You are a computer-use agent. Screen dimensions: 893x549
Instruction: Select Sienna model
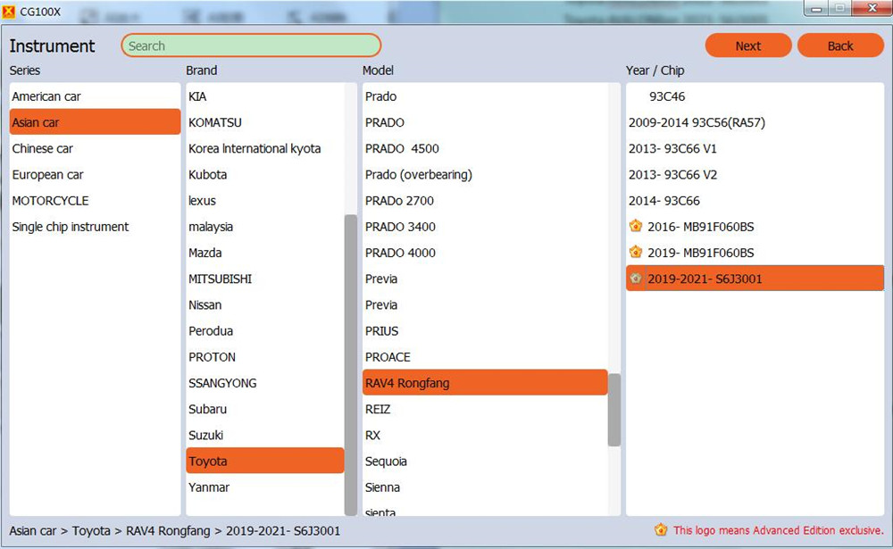[485, 487]
